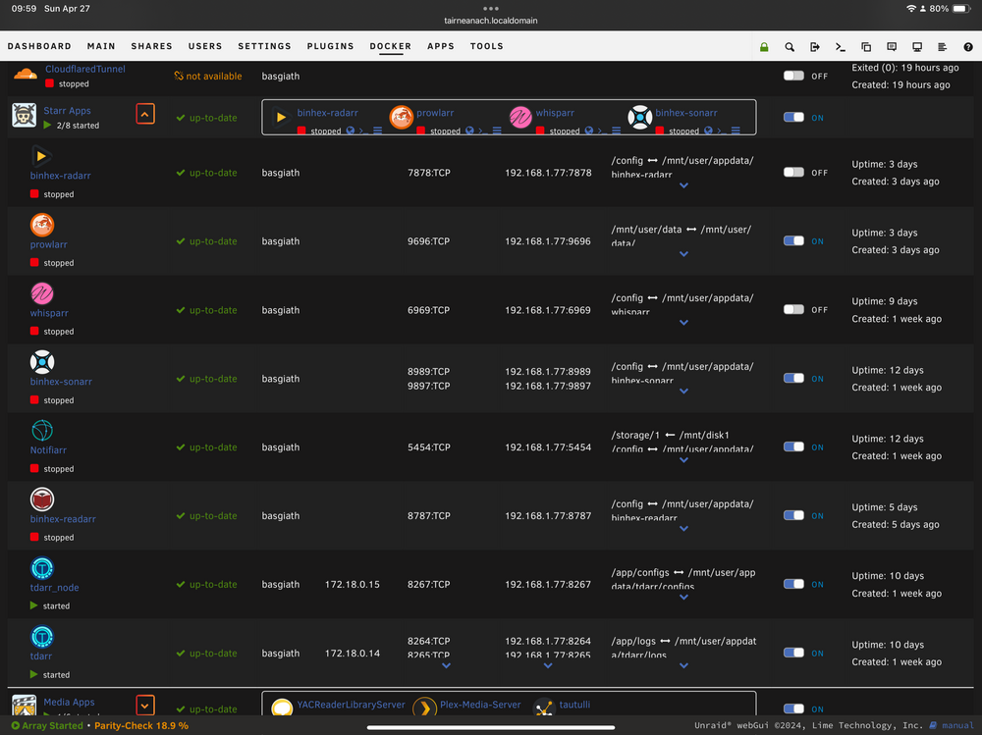Open the manual link in footer
Image resolution: width=982 pixels, height=735 pixels.
[957, 725]
